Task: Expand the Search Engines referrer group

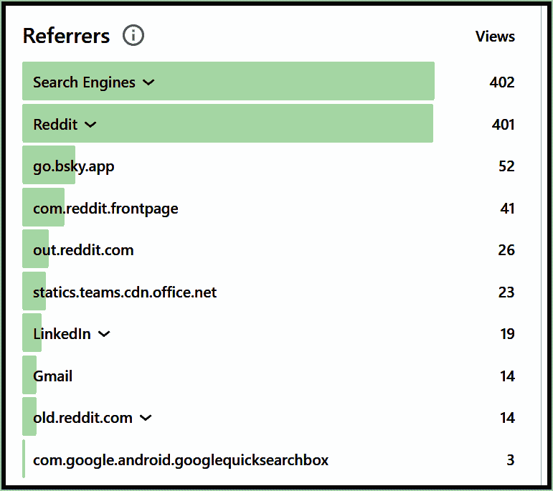Action: click(x=148, y=82)
